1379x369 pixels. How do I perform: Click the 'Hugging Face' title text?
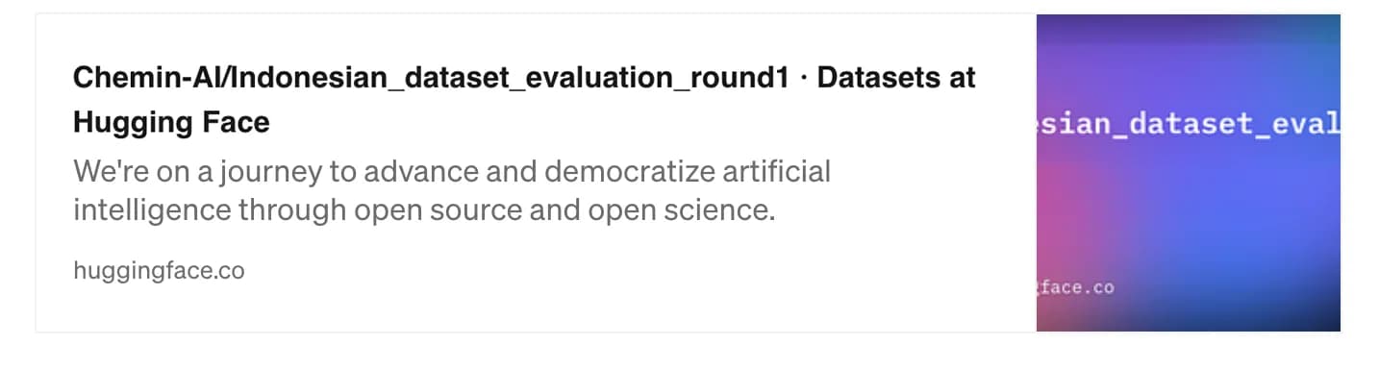click(x=171, y=122)
